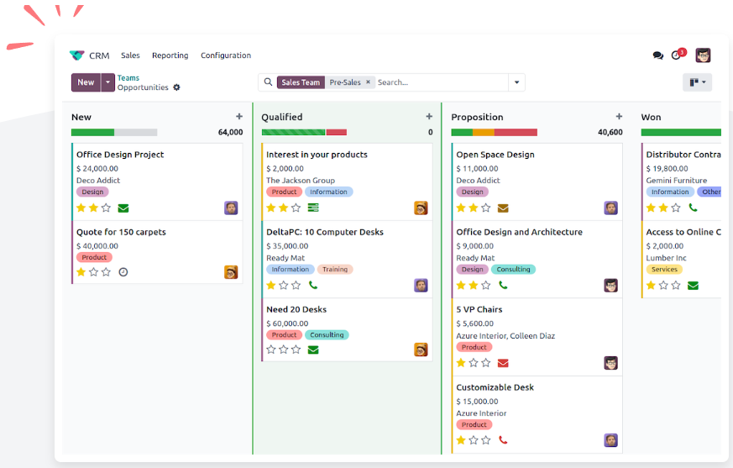Open email activity on Access to Online card
Viewport: 733px width, 468px height.
coord(694,286)
